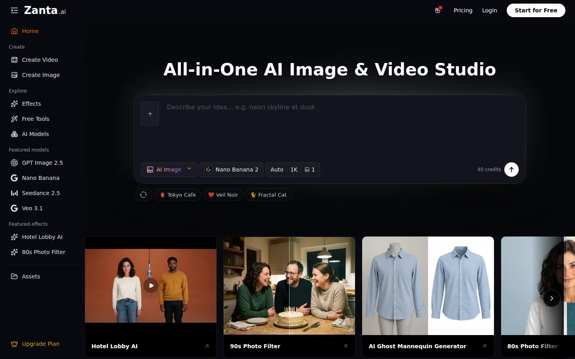Open the AI Ghost Mannequin Generator arrow
This screenshot has height=359, width=575.
[484, 346]
